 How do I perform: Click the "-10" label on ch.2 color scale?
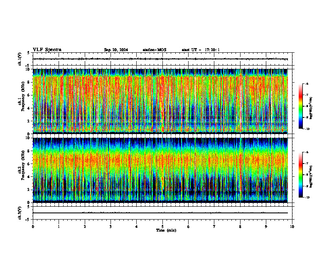[x=307, y=198]
